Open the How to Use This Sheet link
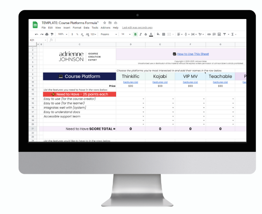 coord(193,54)
